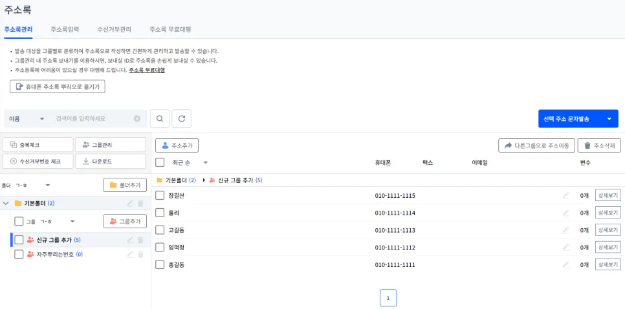Click the refresh icon button

182,119
